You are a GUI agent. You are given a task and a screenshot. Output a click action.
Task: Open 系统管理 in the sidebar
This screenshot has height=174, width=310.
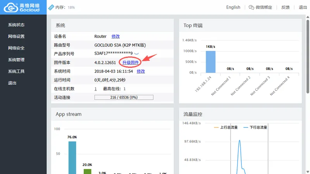coord(16,60)
